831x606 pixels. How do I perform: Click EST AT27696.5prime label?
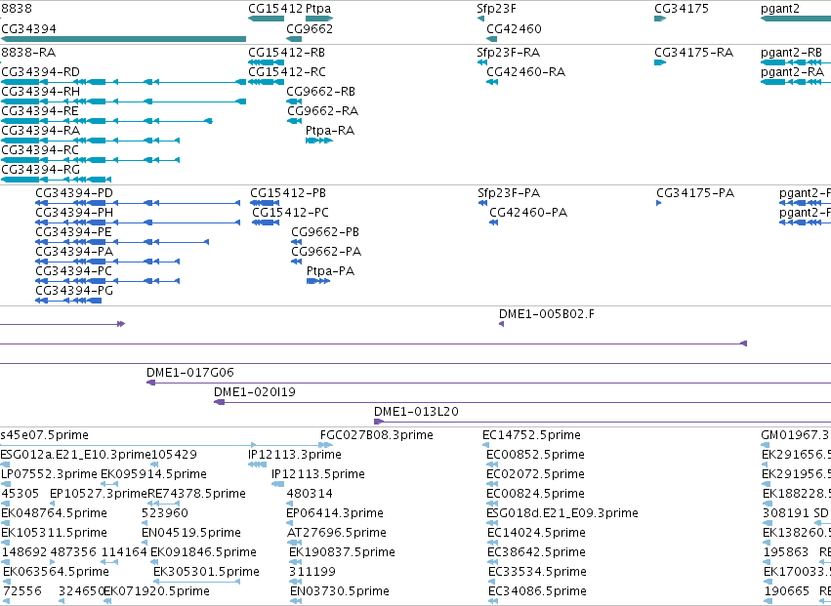coord(337,533)
